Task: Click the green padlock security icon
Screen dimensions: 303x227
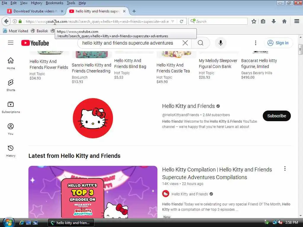Action: [x=20, y=21]
